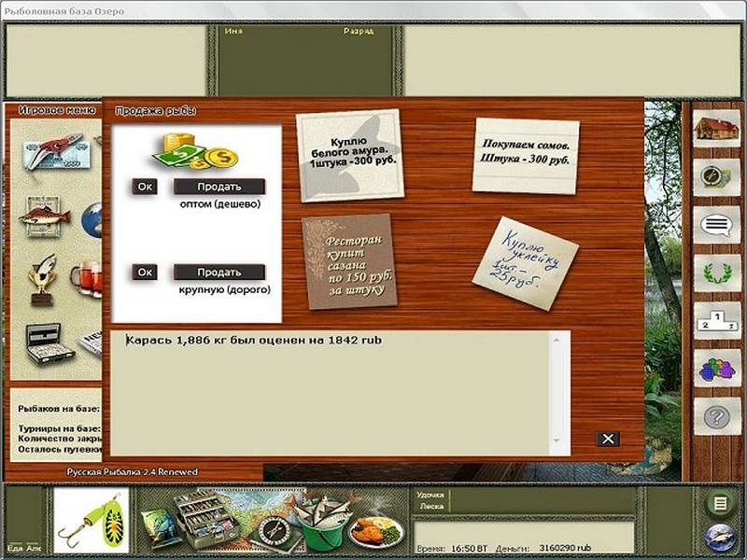747x560 pixels.
Task: Click the fishing base house icon
Action: point(715,130)
